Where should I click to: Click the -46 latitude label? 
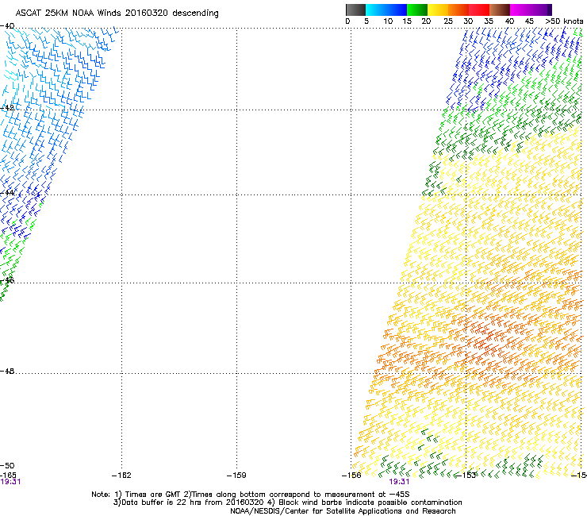pos(7,280)
